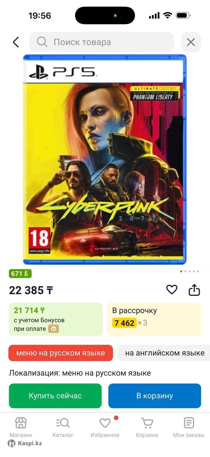Tap the image carousel page dots

189,272
